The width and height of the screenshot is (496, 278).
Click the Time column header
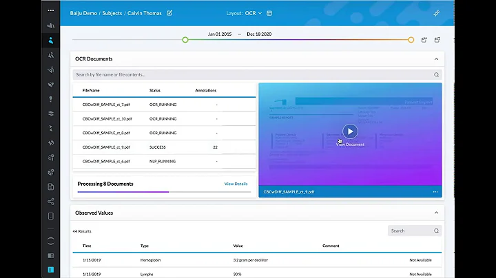87,246
